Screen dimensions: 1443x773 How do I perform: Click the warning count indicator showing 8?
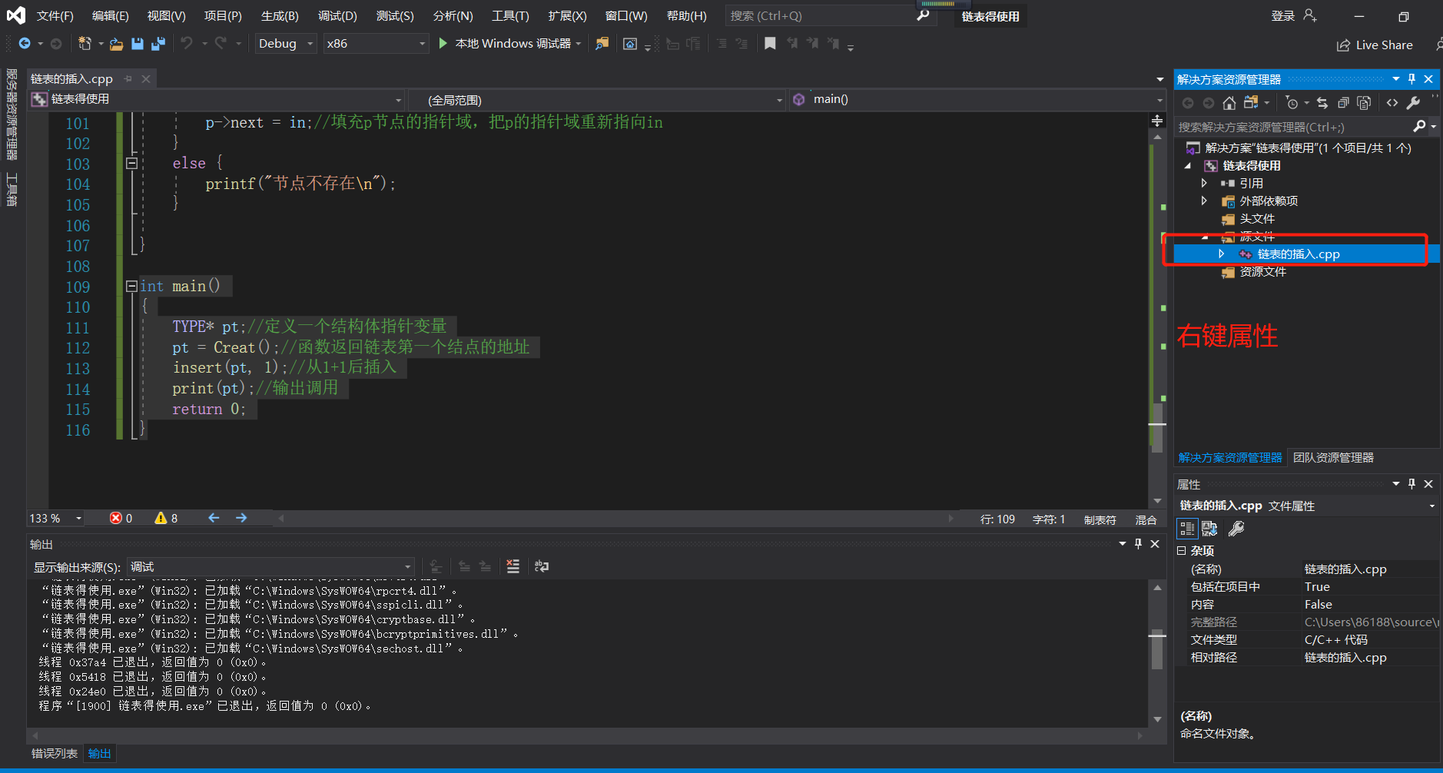pyautogui.click(x=166, y=519)
